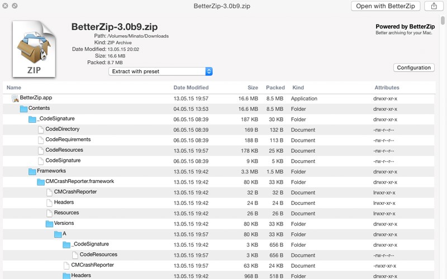Sort by the Name column header
The height and width of the screenshot is (279, 447).
click(13, 88)
